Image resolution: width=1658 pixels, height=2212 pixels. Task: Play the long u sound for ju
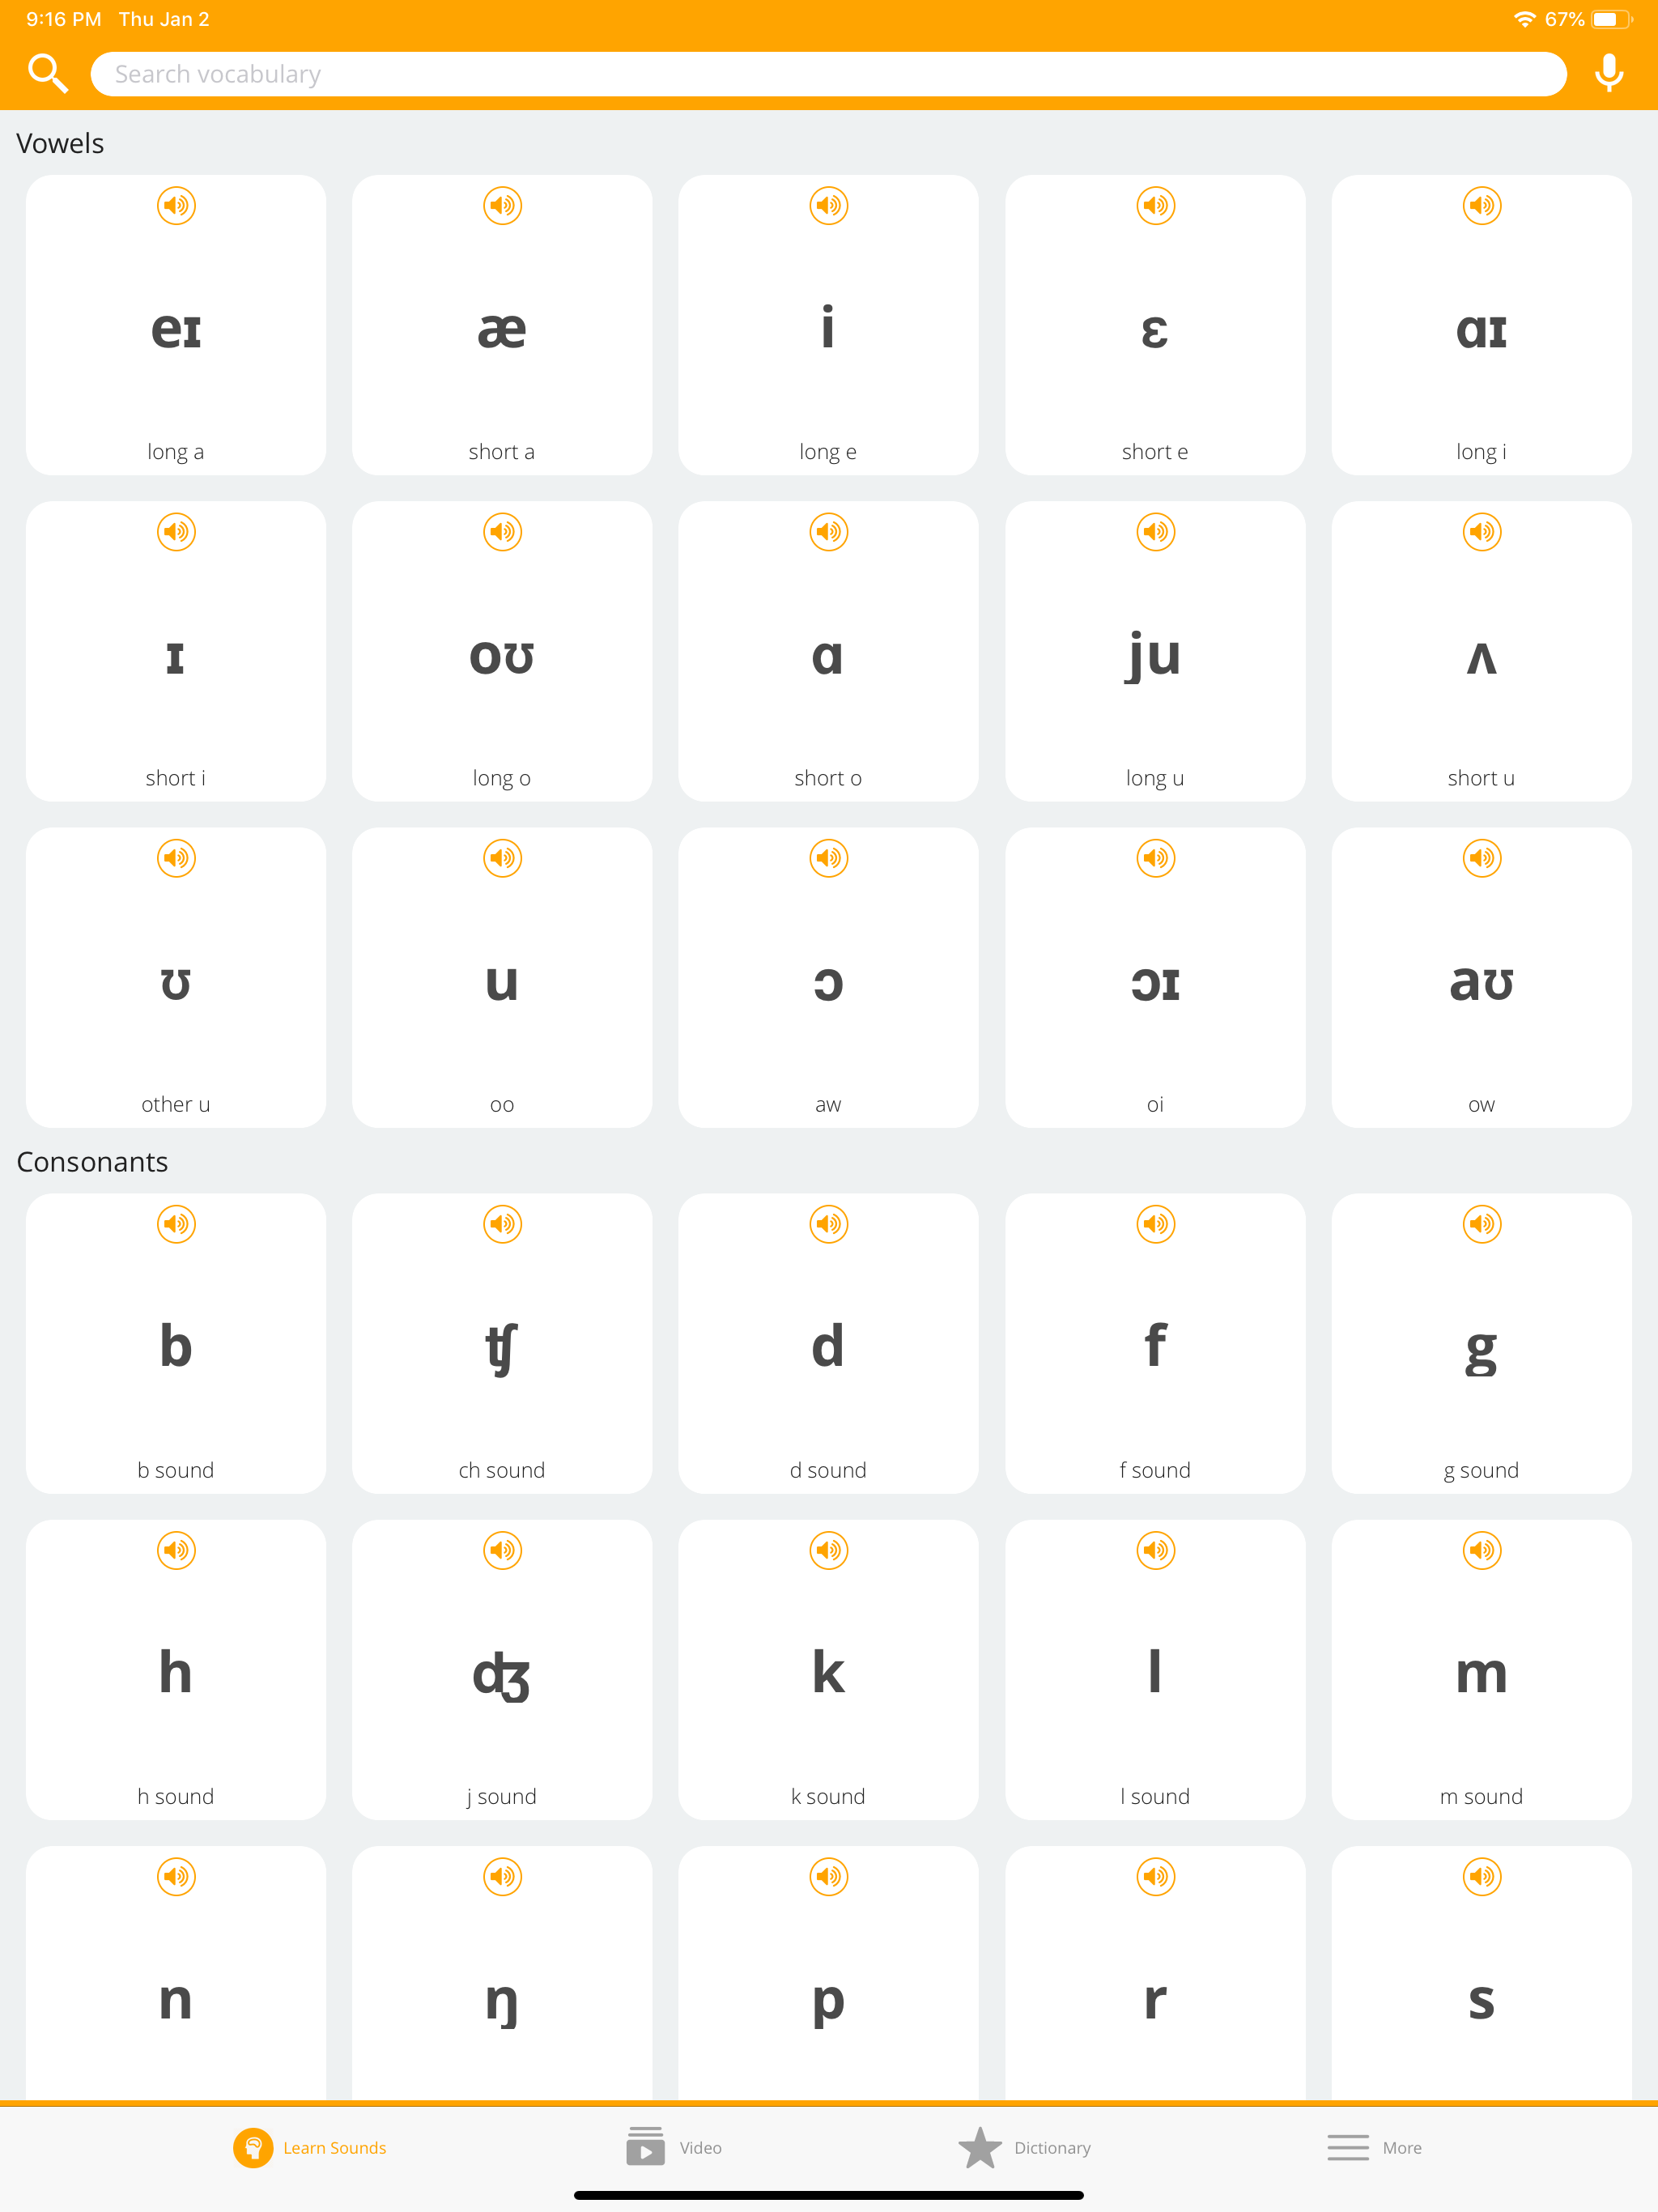1155,532
